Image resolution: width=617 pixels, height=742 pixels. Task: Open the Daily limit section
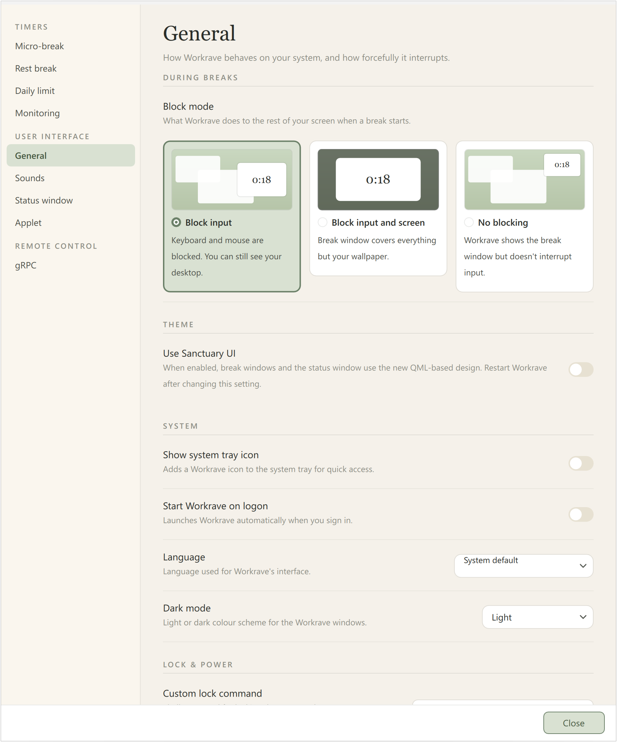pyautogui.click(x=71, y=91)
